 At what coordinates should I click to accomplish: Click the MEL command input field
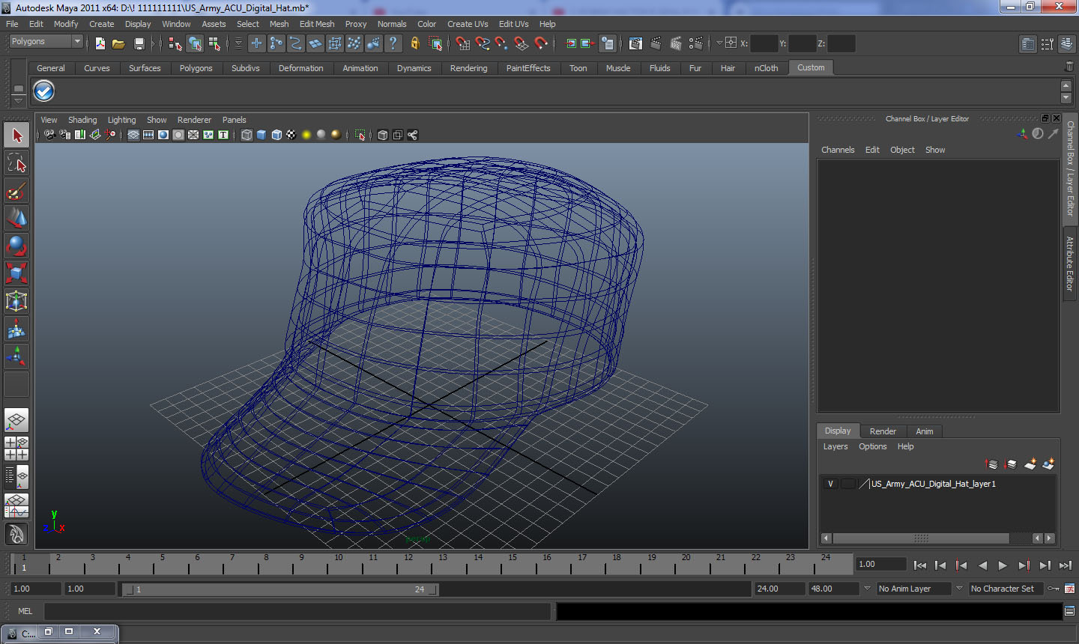click(x=297, y=611)
